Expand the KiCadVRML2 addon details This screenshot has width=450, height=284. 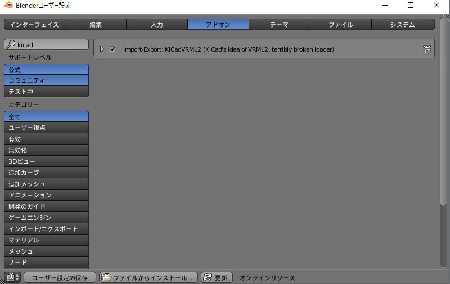point(102,49)
